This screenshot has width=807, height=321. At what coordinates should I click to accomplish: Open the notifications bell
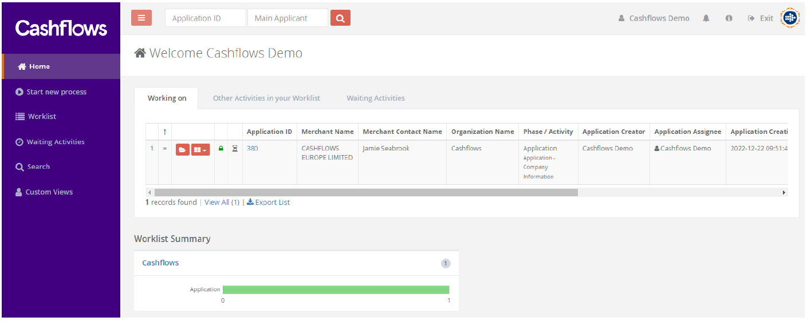point(706,18)
